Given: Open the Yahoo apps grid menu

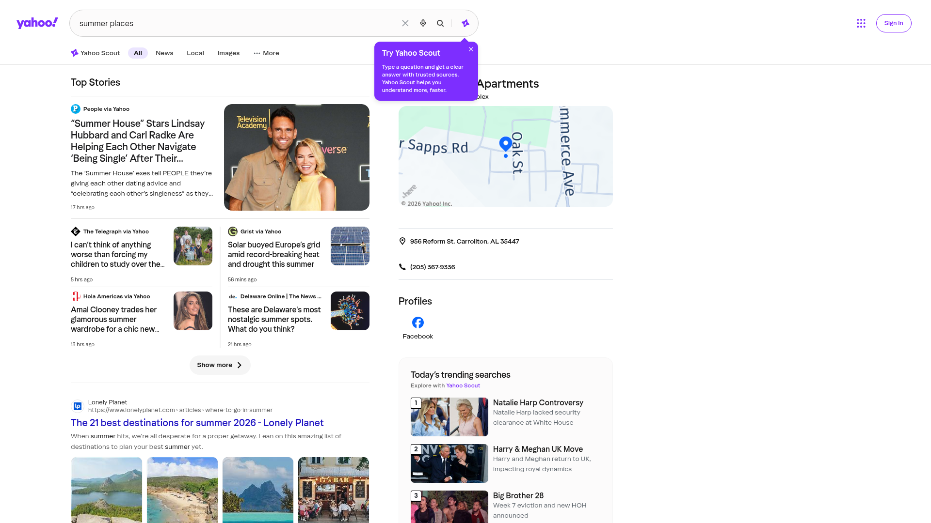Looking at the screenshot, I should tap(861, 23).
